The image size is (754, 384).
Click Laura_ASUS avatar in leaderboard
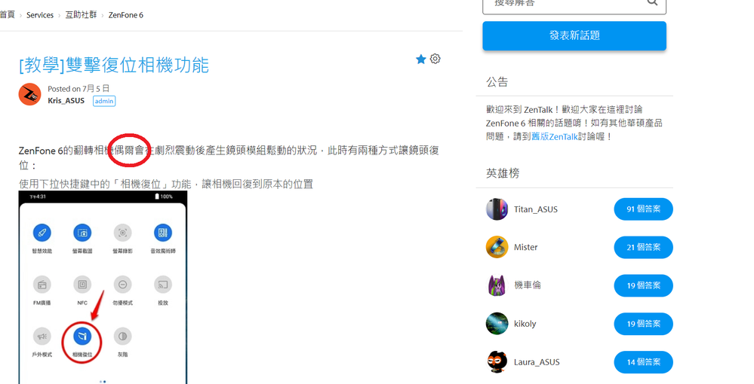[497, 361]
